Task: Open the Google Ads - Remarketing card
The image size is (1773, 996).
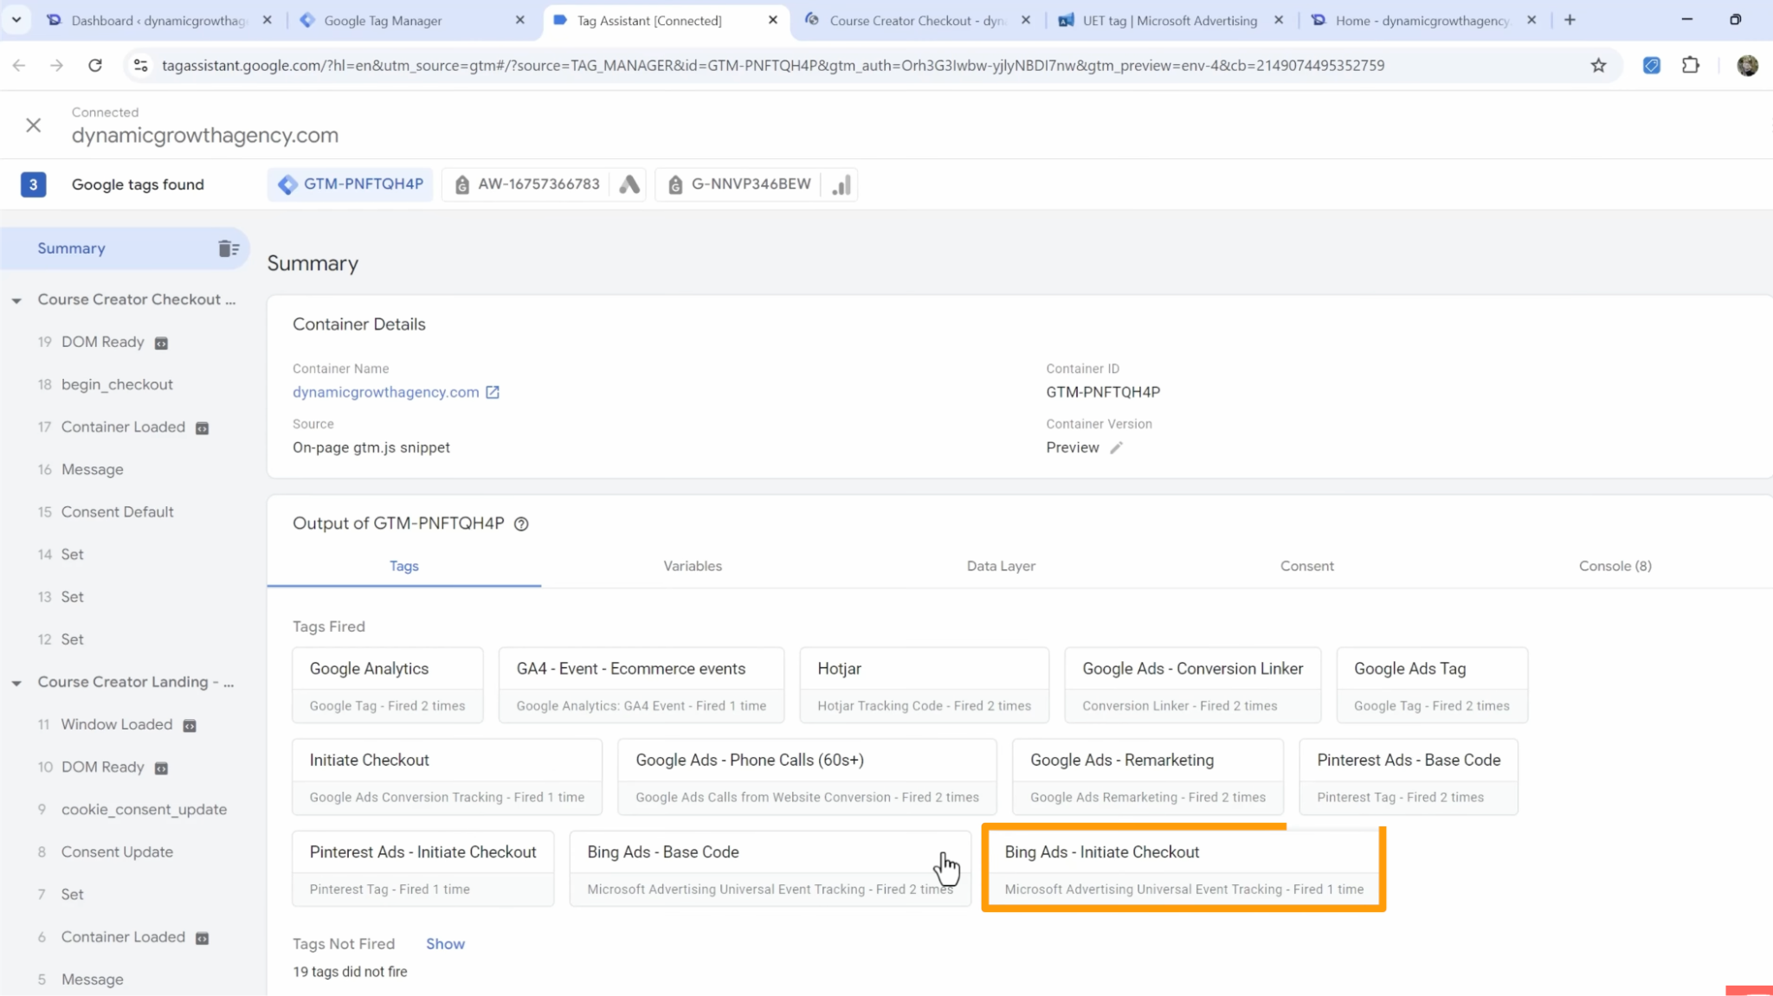Action: 1147,777
